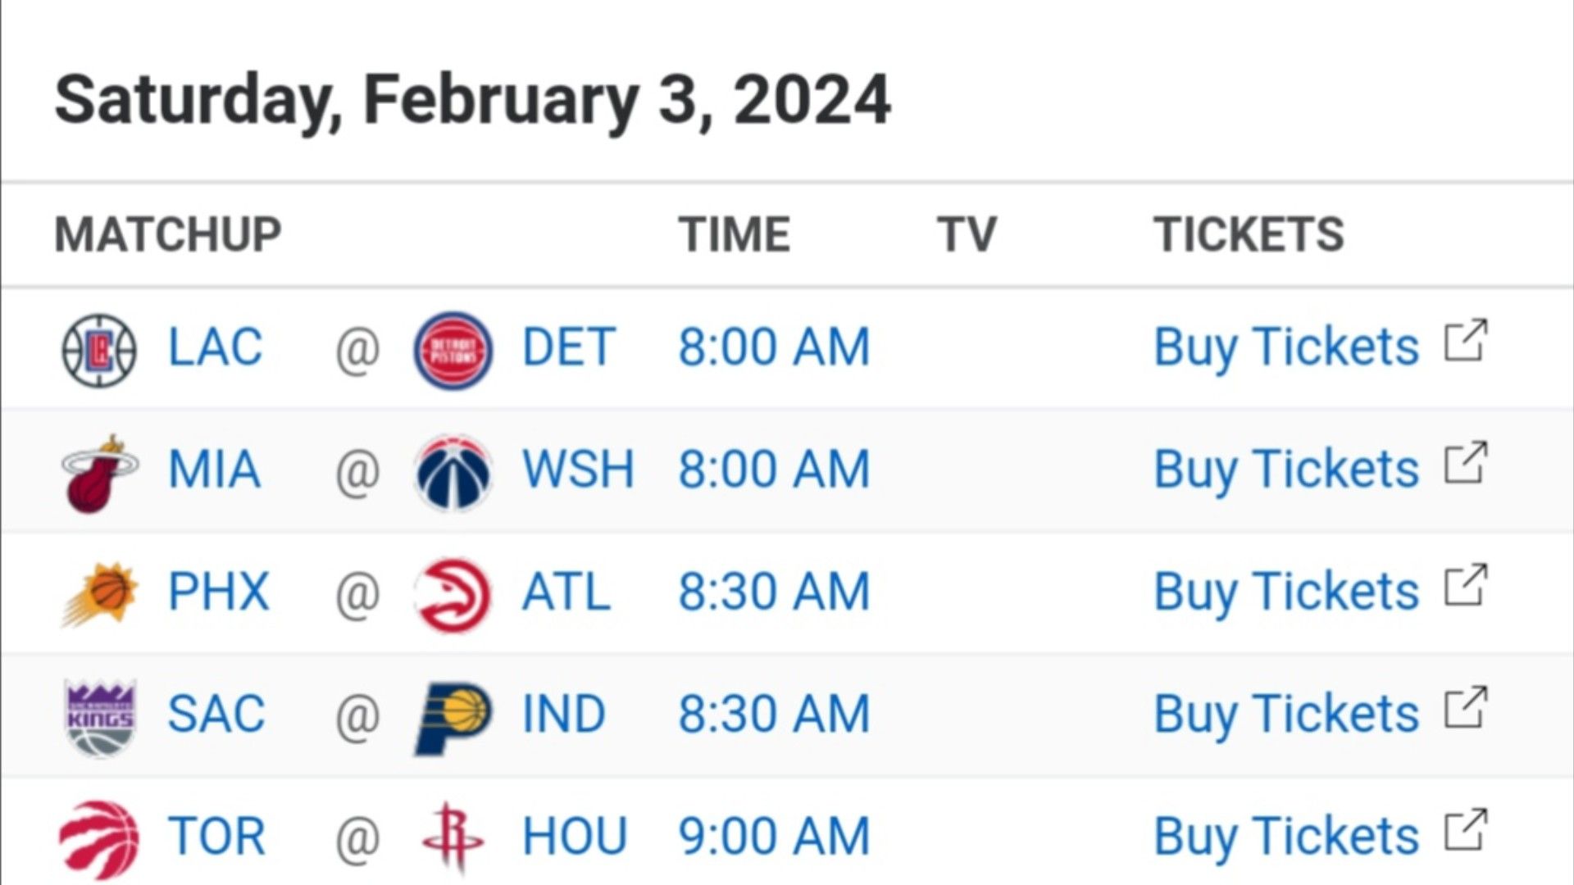This screenshot has width=1574, height=885.
Task: Click the Phoenix Suns logo
Action: click(99, 595)
